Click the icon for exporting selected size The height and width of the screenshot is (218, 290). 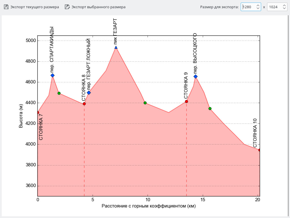tap(67, 7)
